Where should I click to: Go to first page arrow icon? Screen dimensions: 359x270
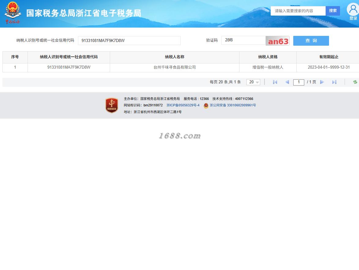275,82
